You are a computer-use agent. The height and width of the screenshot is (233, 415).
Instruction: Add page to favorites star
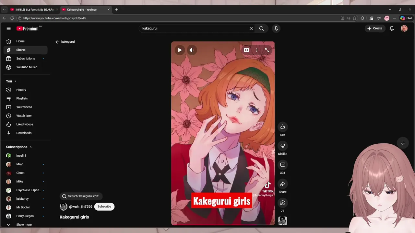pyautogui.click(x=354, y=18)
